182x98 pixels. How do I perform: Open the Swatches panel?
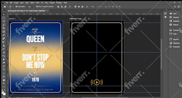tap(174, 17)
